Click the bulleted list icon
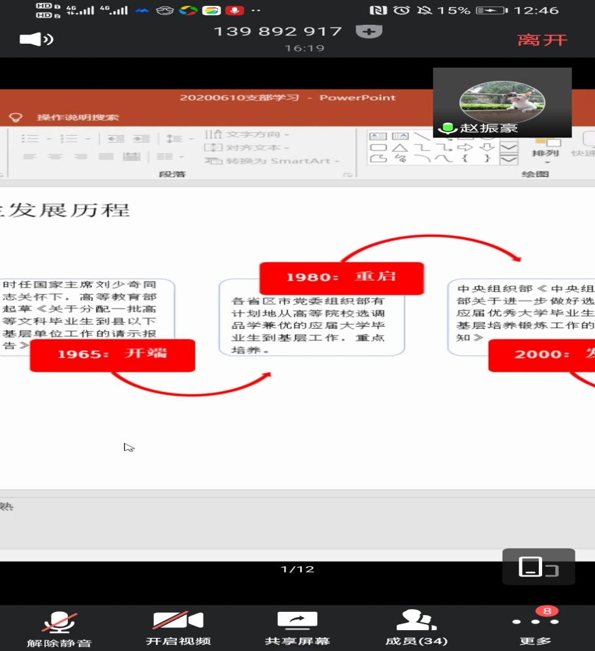The height and width of the screenshot is (651, 595). click(30, 139)
